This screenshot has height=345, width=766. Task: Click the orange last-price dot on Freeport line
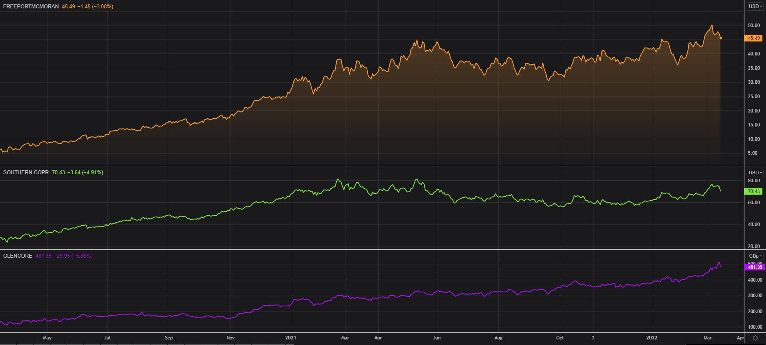click(720, 38)
